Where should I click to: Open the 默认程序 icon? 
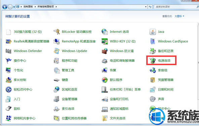click(105, 80)
